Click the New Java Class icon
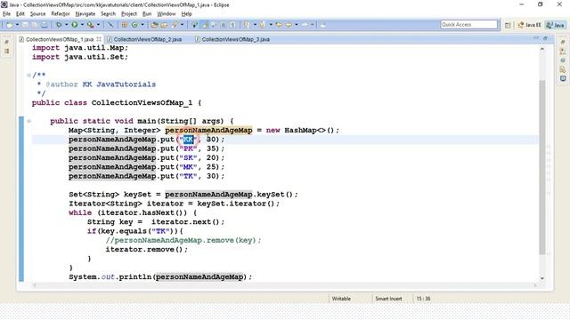The image size is (570, 320). [x=134, y=25]
